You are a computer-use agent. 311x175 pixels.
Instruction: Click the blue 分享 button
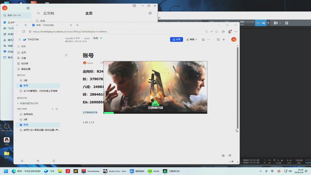tap(176, 40)
